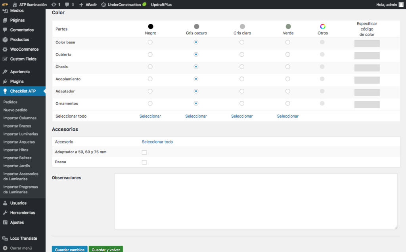Select Verde for Chasis
406x252 pixels.
point(288,67)
